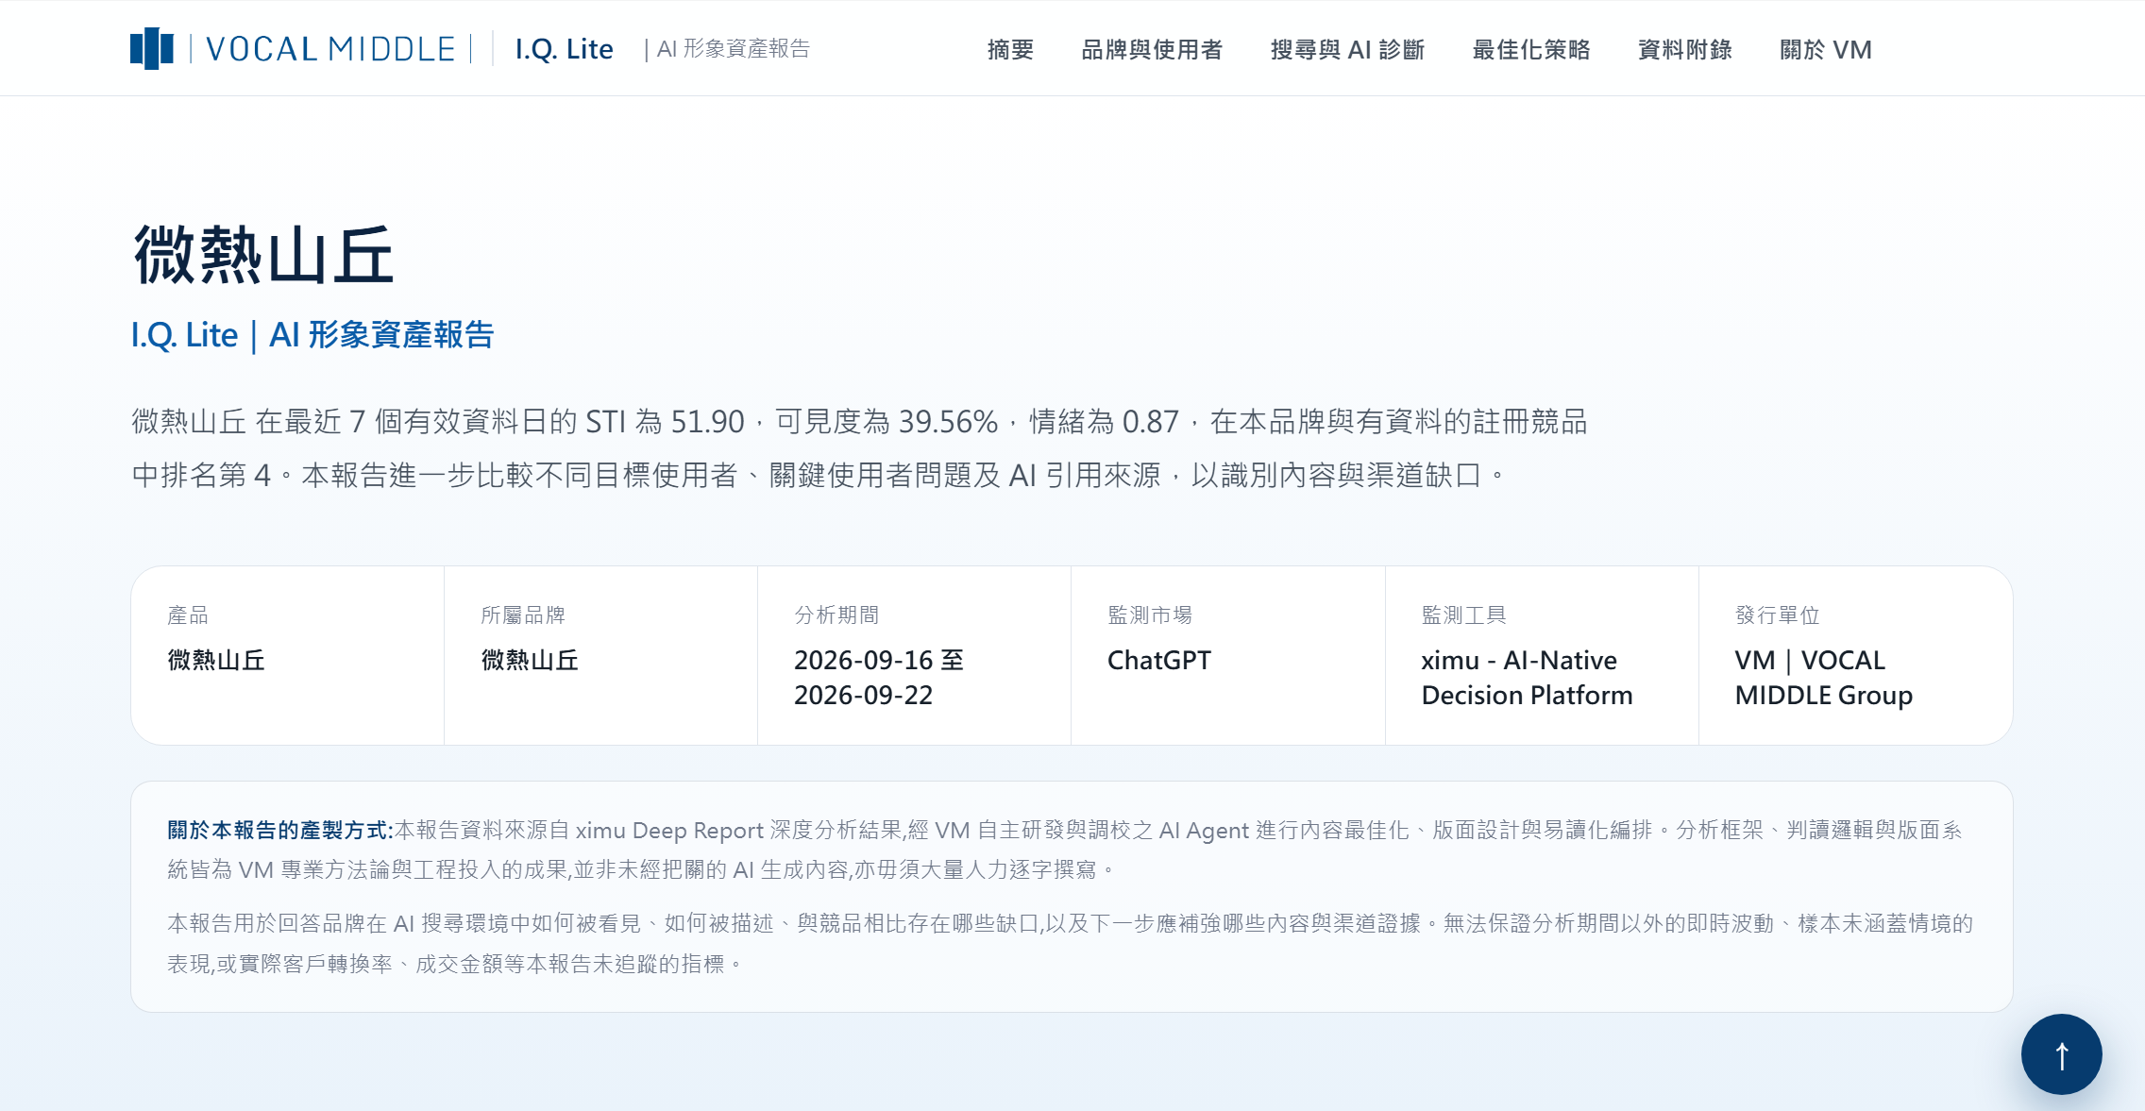Click the 監測市場 label
Screen dimensions: 2145x1111
1150,615
